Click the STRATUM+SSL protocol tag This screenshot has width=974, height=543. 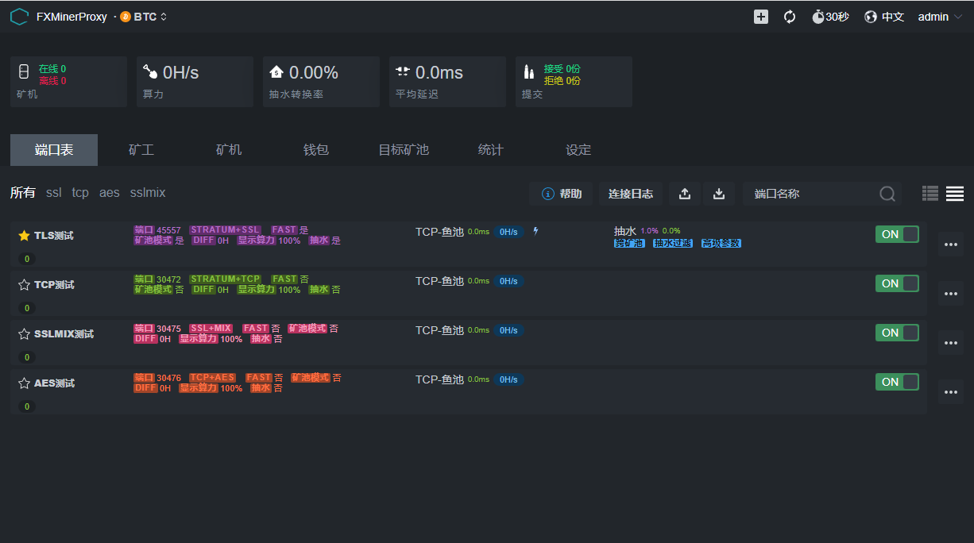click(225, 230)
